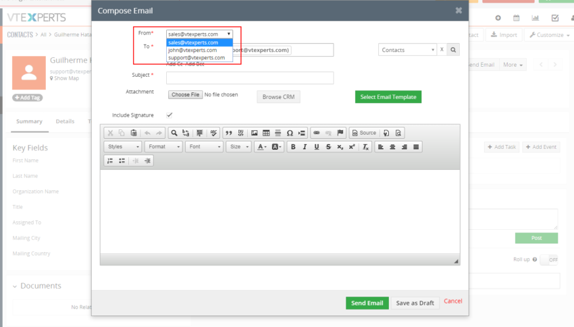Switch to the Summary tab
This screenshot has width=574, height=327.
(x=29, y=121)
